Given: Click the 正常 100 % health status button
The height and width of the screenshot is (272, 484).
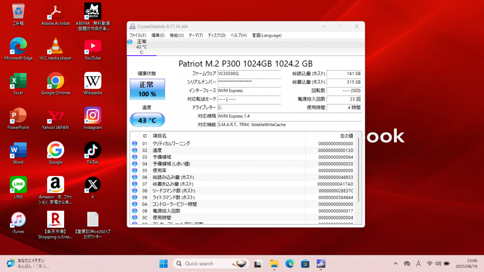Looking at the screenshot, I should (147, 89).
